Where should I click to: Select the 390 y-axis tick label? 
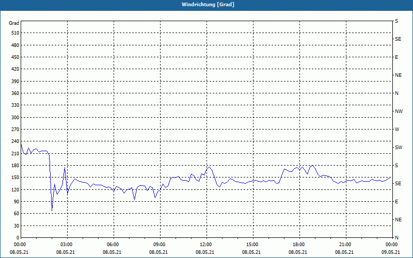click(x=15, y=81)
